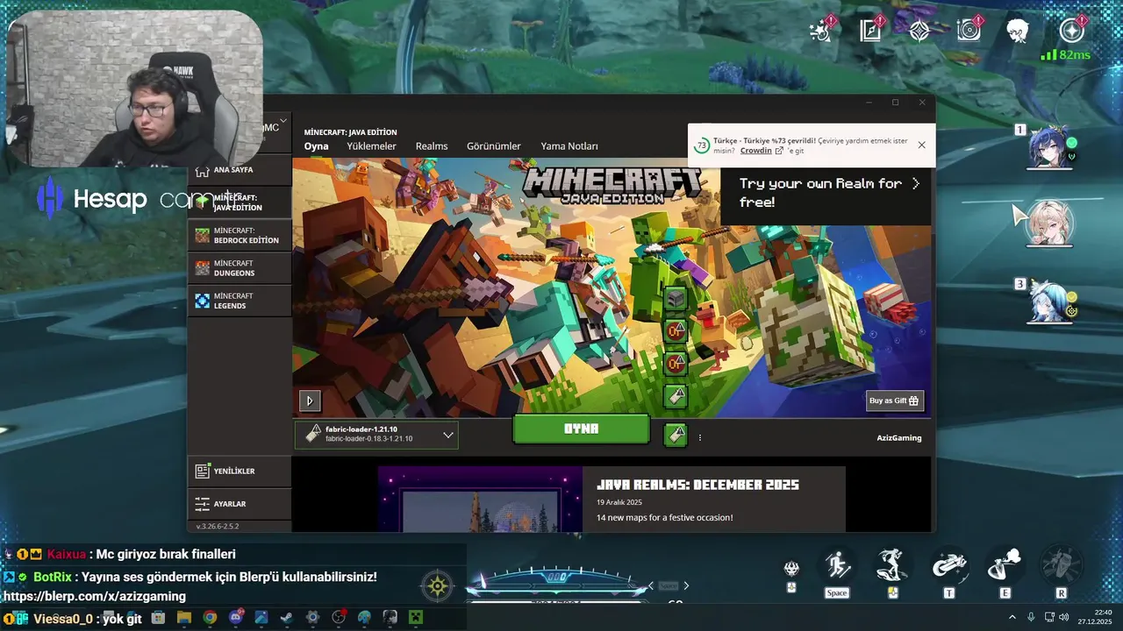
Task: Open Minecraft: Java Edition in launcher sidebar
Action: tap(239, 202)
